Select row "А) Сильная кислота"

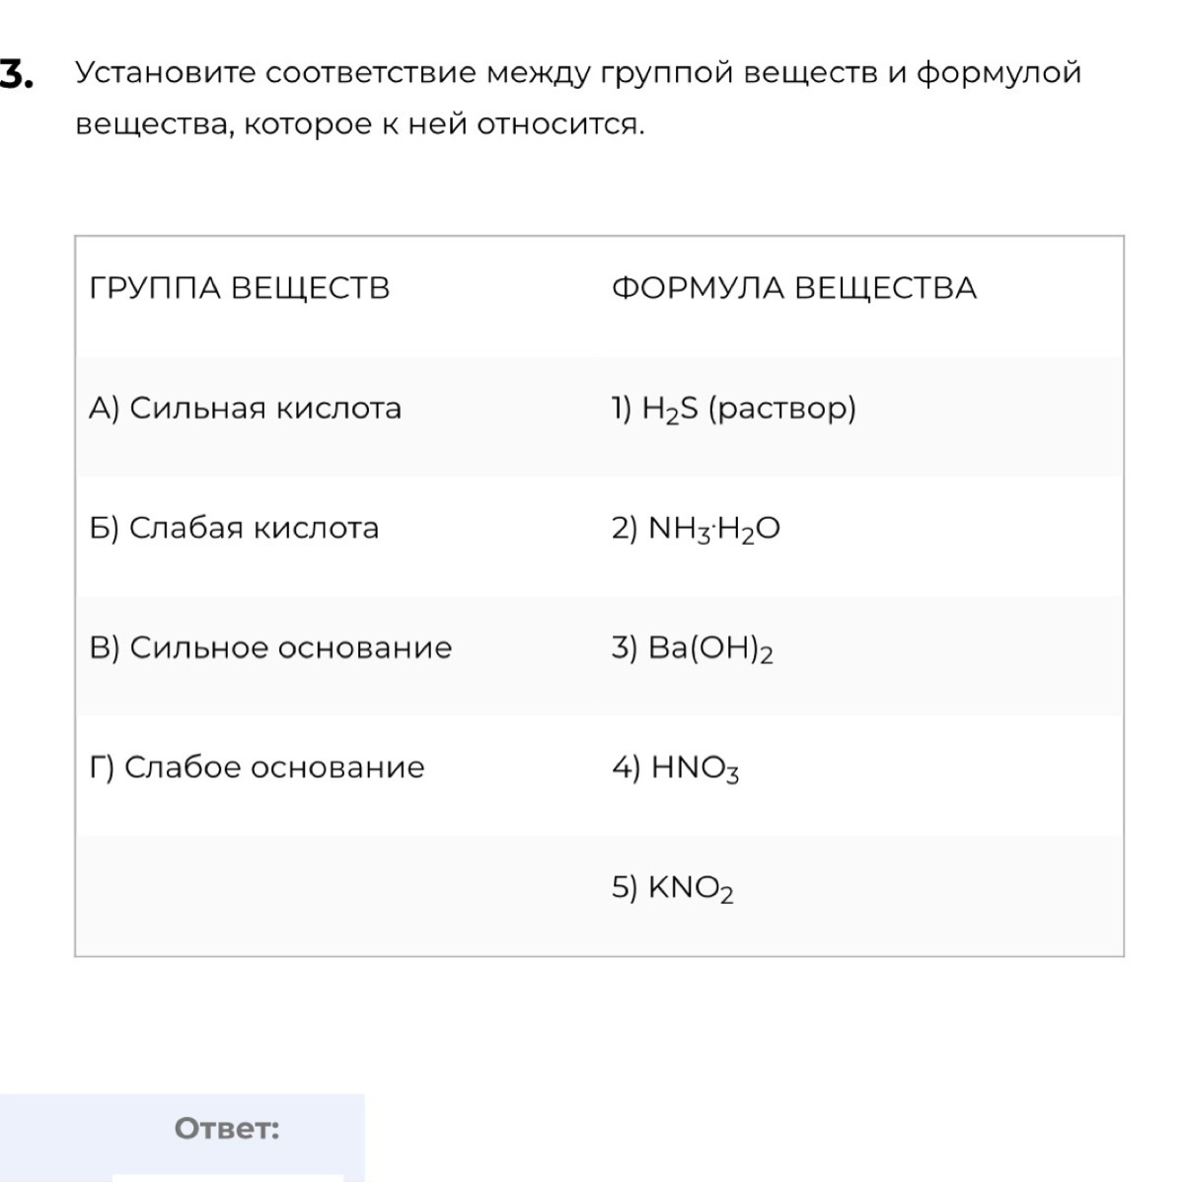[x=246, y=408]
